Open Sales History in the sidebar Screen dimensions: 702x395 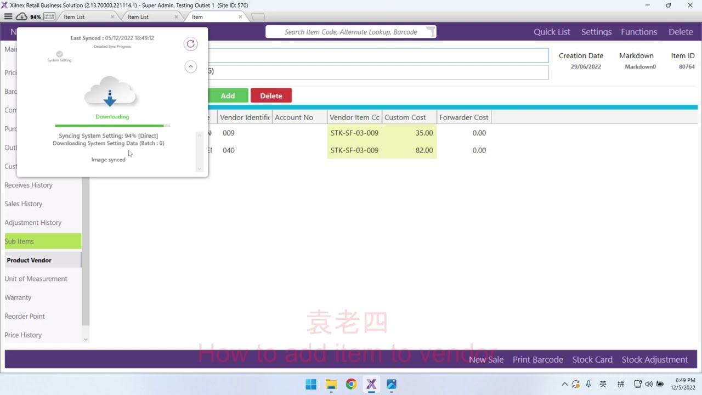coord(43,204)
